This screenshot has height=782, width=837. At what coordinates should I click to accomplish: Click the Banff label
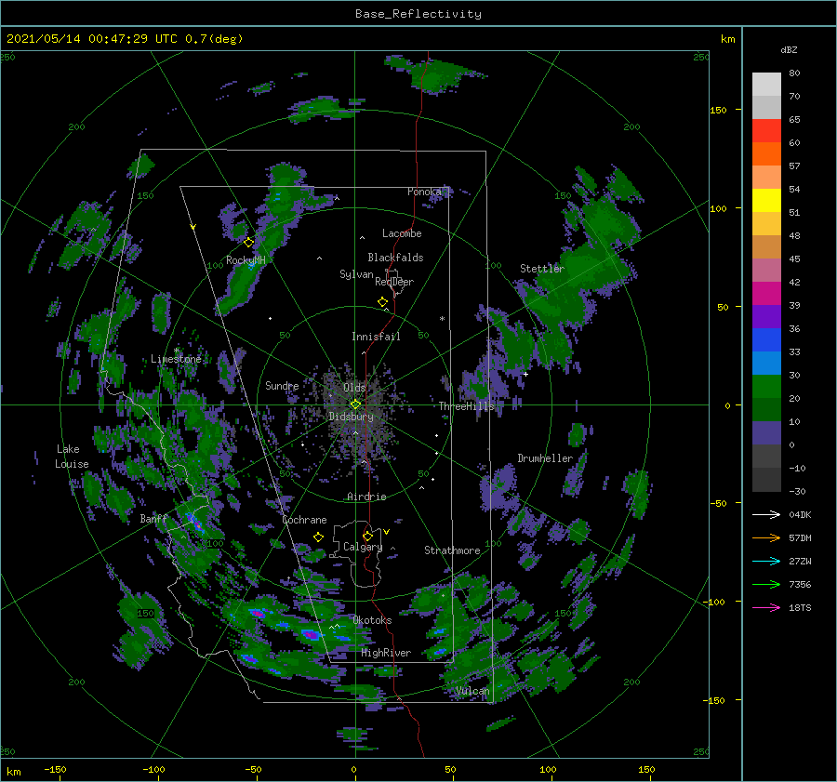click(153, 519)
